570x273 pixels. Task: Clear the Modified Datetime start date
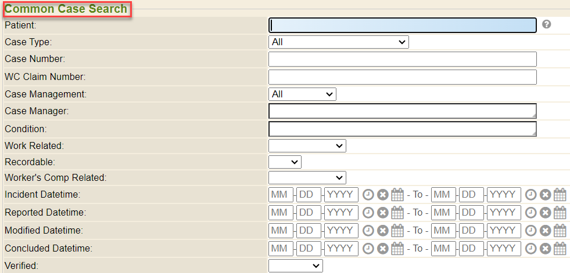click(382, 231)
